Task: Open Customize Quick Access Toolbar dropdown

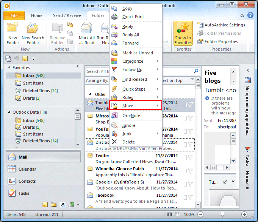Action: tap(33, 59)
